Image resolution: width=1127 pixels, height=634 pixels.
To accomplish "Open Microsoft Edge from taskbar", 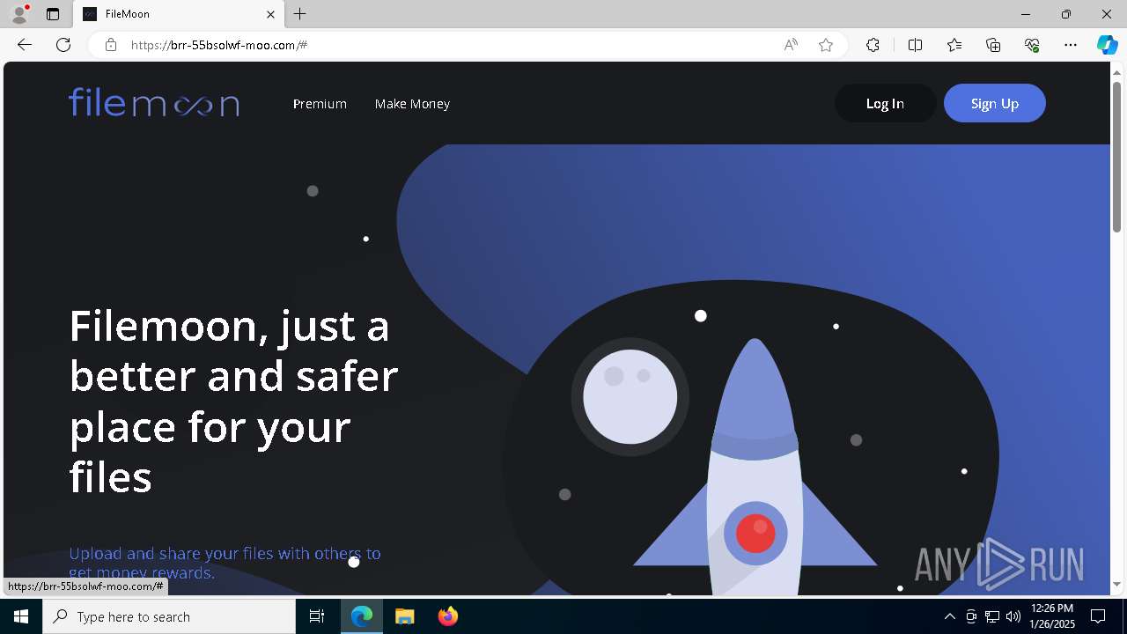I will 362,616.
